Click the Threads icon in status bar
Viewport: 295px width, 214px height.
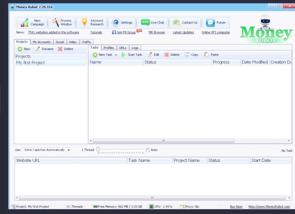69,207
